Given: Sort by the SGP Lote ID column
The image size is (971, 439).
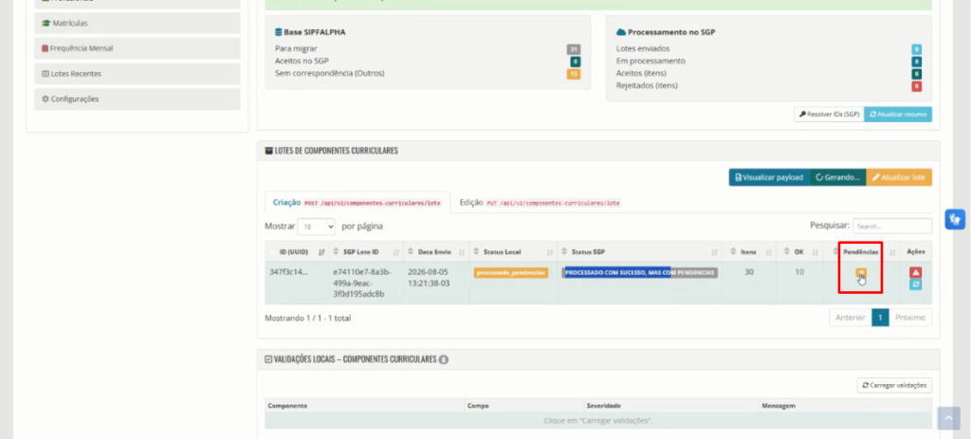Looking at the screenshot, I should 366,252.
